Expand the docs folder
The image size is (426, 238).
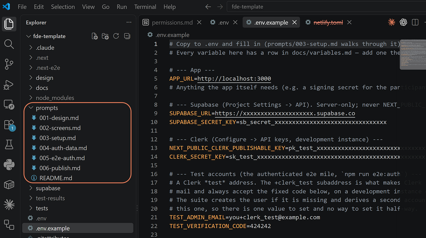(x=31, y=88)
